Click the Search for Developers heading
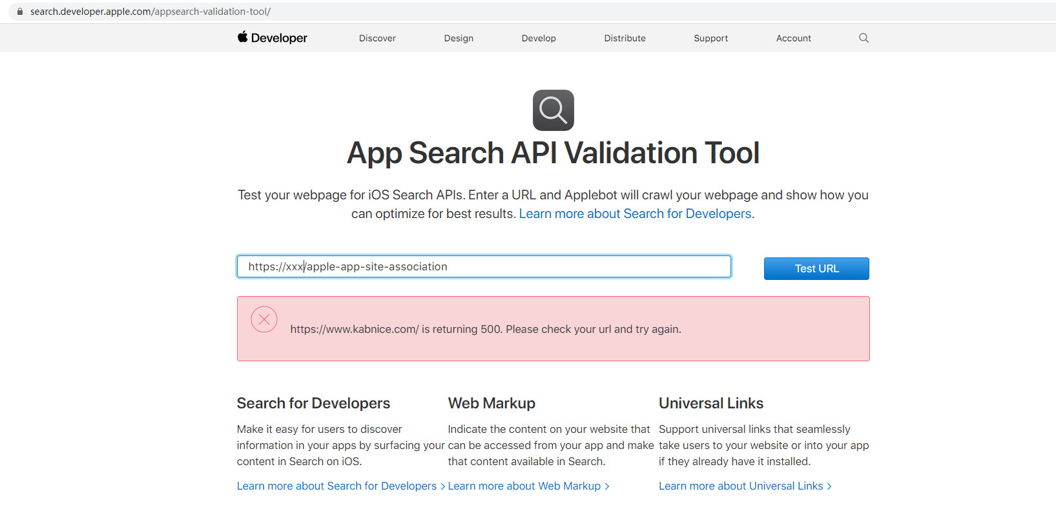 (313, 403)
